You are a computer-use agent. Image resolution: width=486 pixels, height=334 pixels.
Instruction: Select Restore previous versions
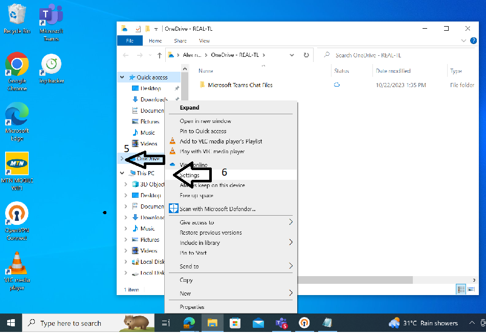point(231,233)
